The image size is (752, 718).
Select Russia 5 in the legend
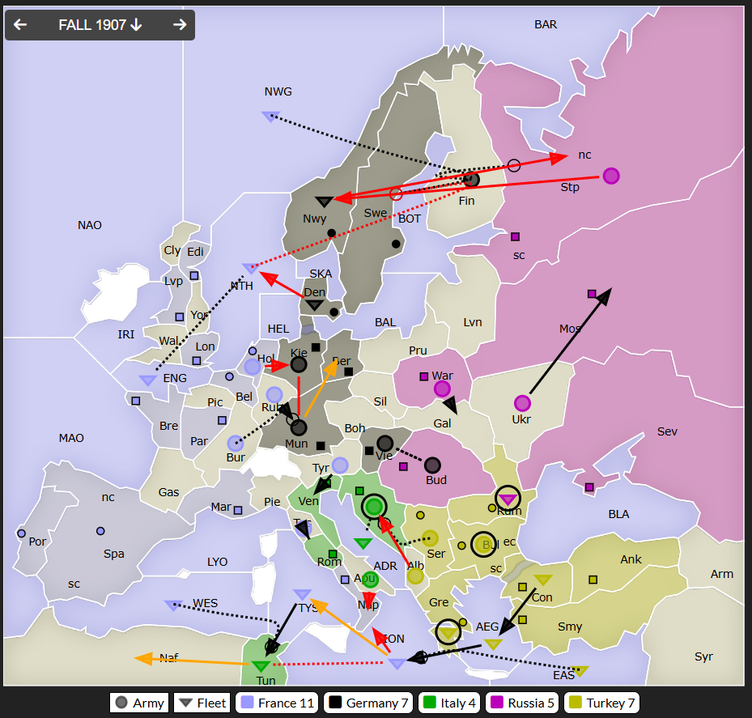coord(522,703)
